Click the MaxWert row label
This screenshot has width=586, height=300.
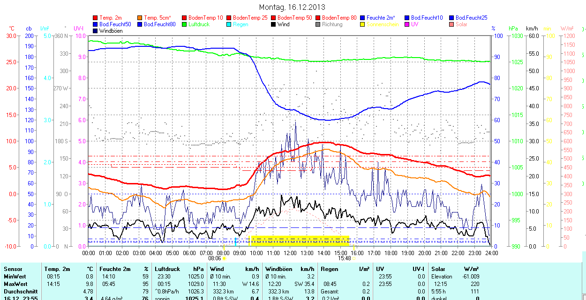[15, 284]
